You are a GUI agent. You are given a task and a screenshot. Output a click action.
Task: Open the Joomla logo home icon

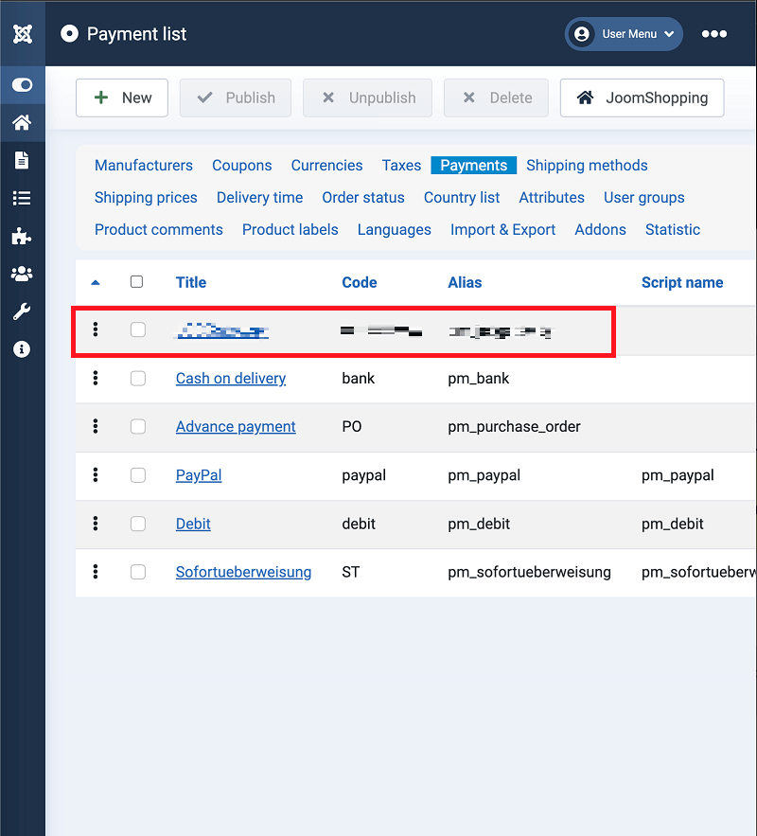(23, 33)
